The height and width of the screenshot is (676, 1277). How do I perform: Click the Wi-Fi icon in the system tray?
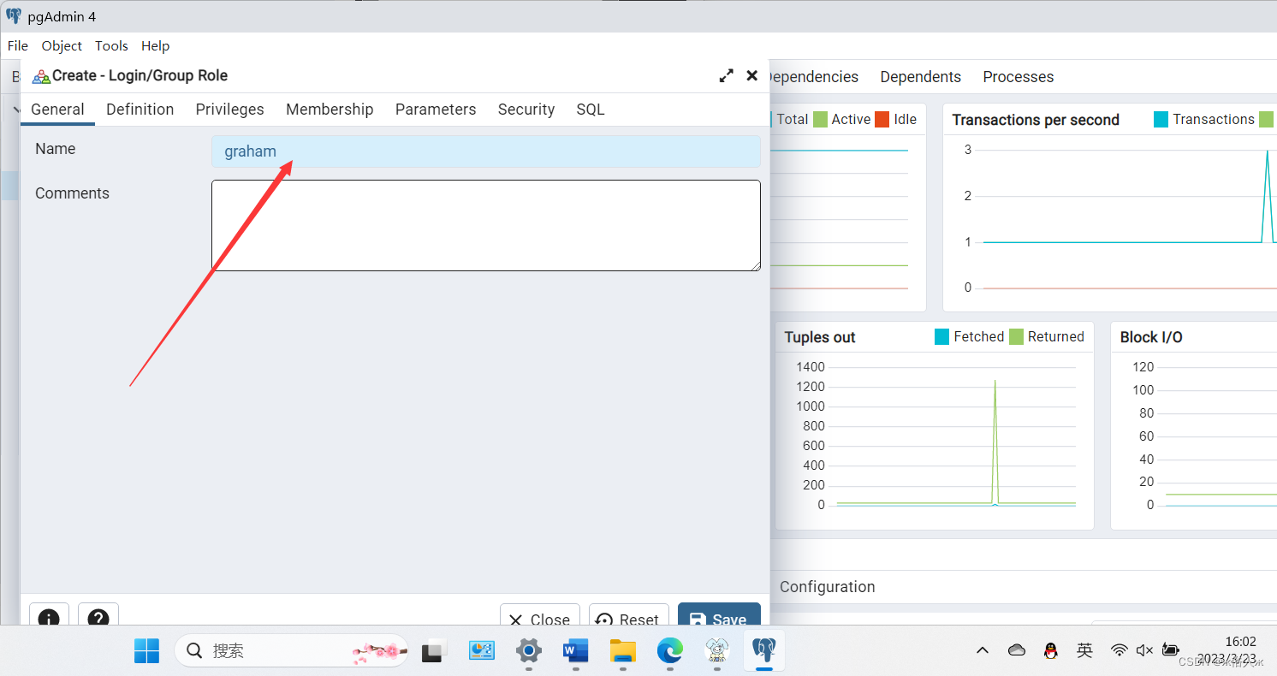point(1119,650)
